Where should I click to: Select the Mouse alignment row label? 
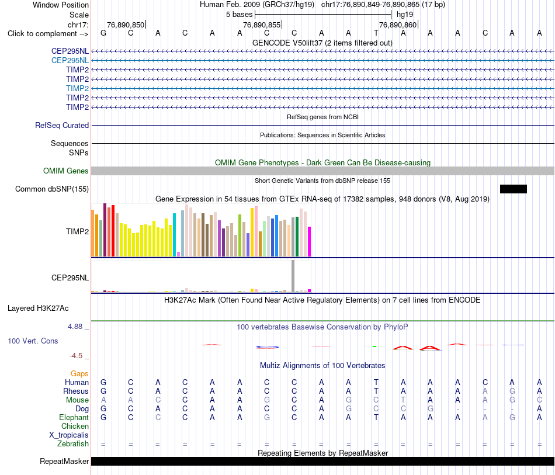[77, 400]
